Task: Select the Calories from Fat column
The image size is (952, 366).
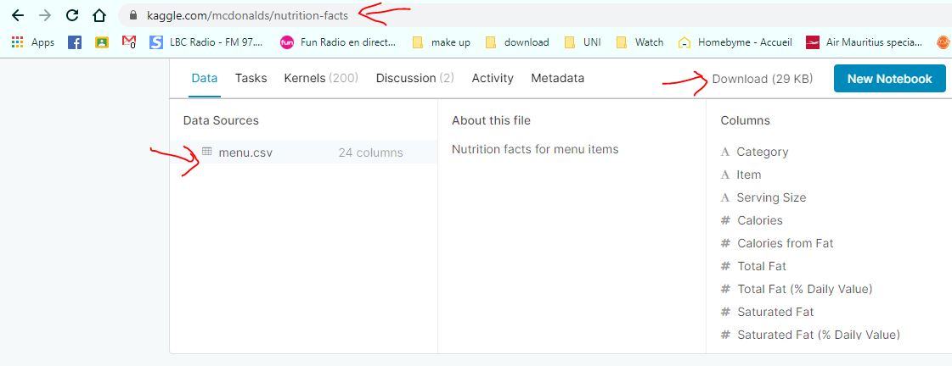Action: pos(785,243)
